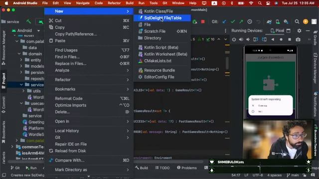319x179 pixels.
Task: Click emulator volume up icon
Action: click(241, 39)
